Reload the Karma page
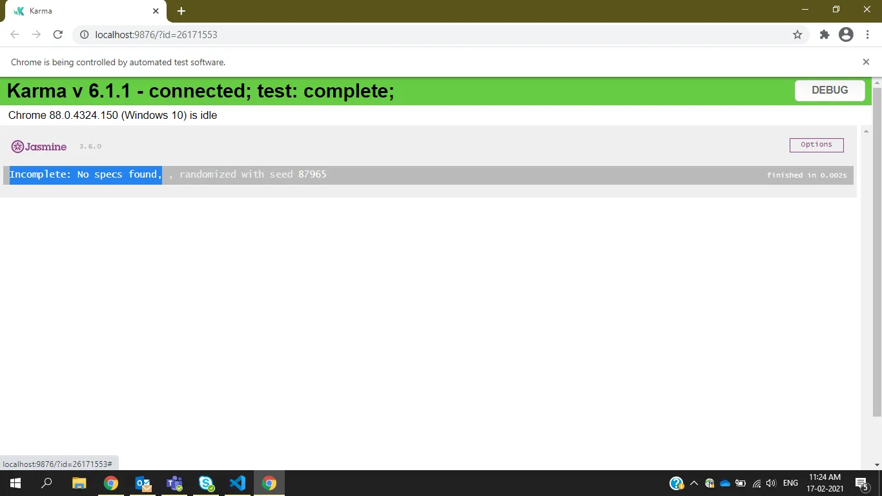The image size is (882, 496). pos(58,35)
